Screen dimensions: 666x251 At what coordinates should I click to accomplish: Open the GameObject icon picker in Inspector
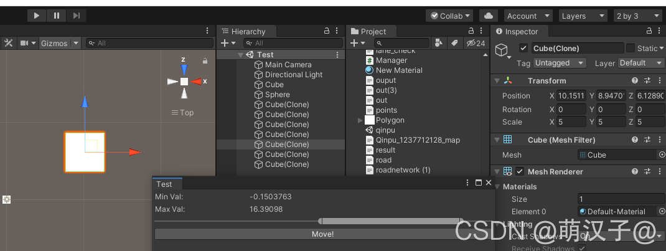(502, 51)
